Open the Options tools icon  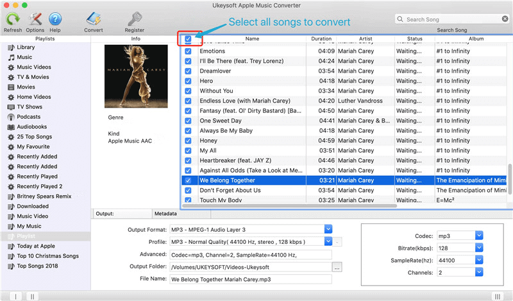(35, 19)
